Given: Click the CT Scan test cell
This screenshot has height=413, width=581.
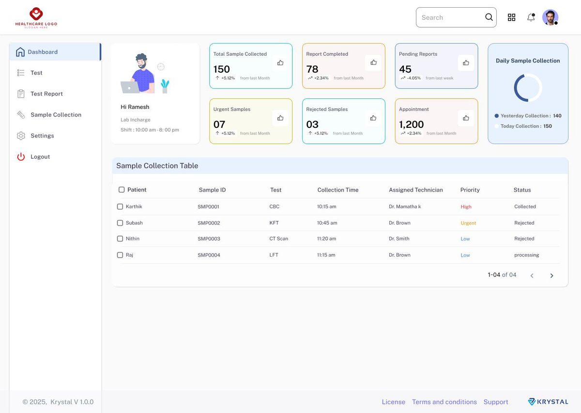Looking at the screenshot, I should pyautogui.click(x=279, y=239).
